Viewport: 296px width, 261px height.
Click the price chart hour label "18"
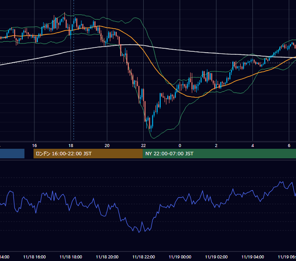[x=71, y=146]
